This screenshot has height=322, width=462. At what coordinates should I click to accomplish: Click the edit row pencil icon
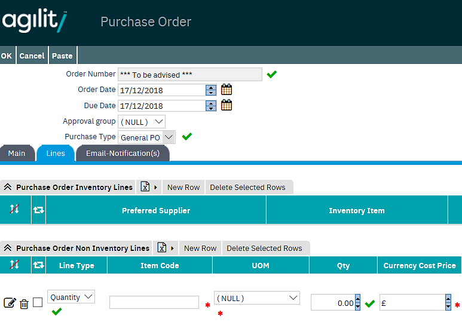[x=10, y=303]
